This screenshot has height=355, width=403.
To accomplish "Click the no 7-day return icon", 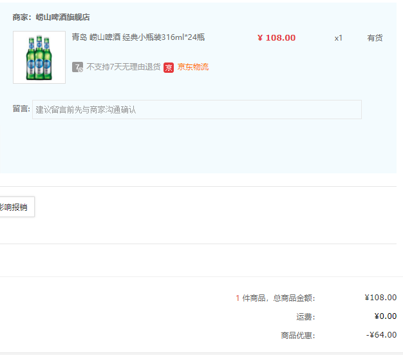I will pos(77,67).
